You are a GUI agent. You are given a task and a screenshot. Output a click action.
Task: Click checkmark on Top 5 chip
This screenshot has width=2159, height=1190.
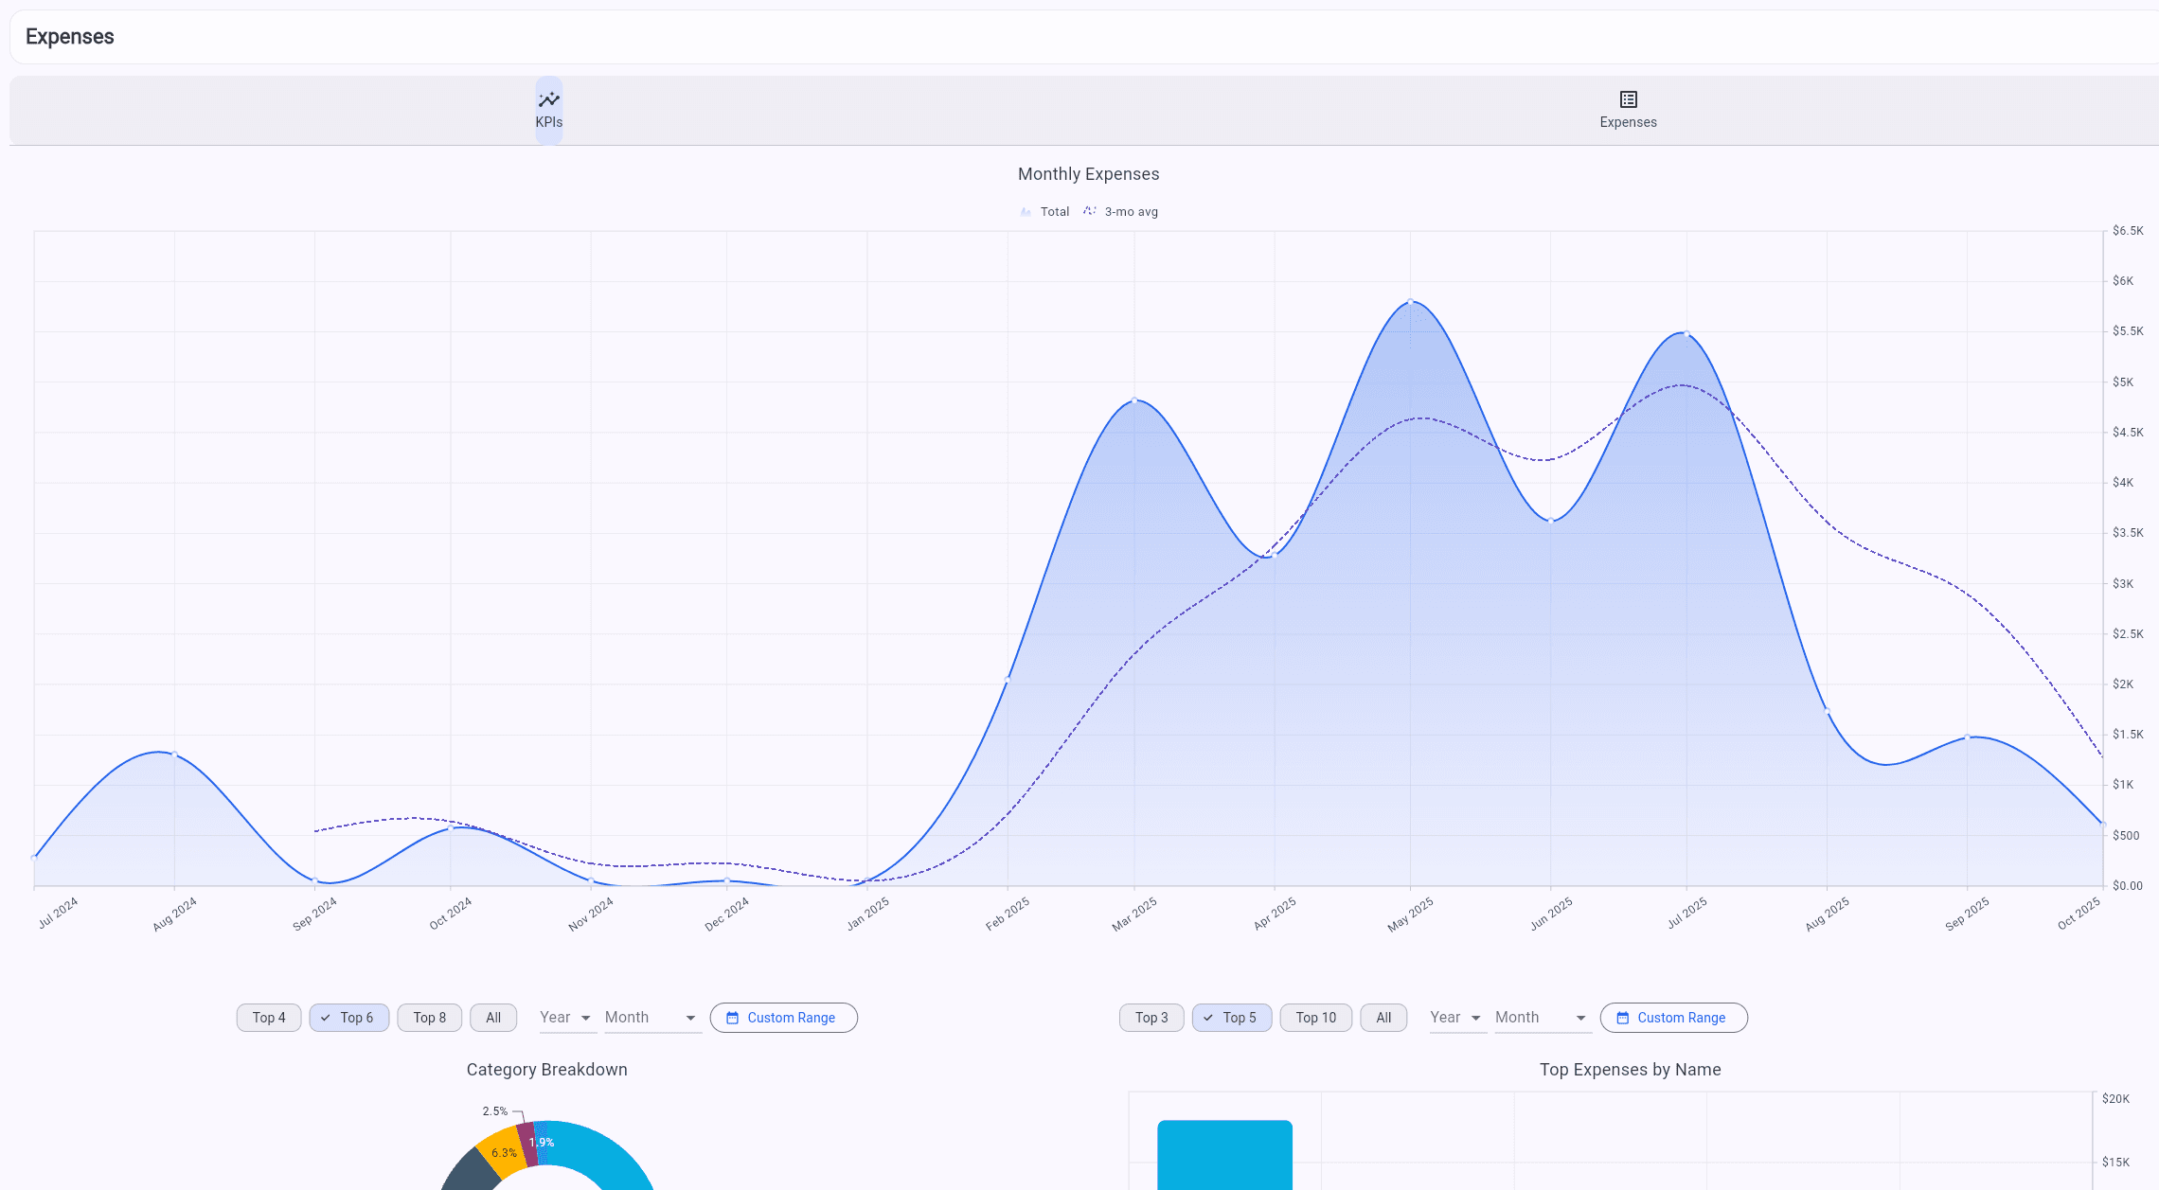click(1208, 1018)
